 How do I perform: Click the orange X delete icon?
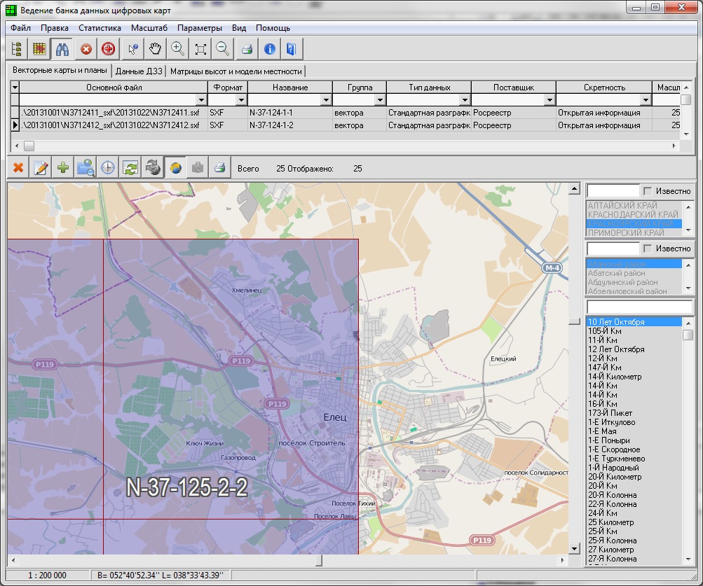[18, 168]
